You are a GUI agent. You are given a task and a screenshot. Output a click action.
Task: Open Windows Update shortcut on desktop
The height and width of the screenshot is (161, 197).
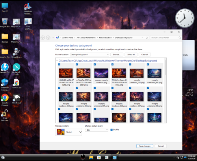point(28,9)
